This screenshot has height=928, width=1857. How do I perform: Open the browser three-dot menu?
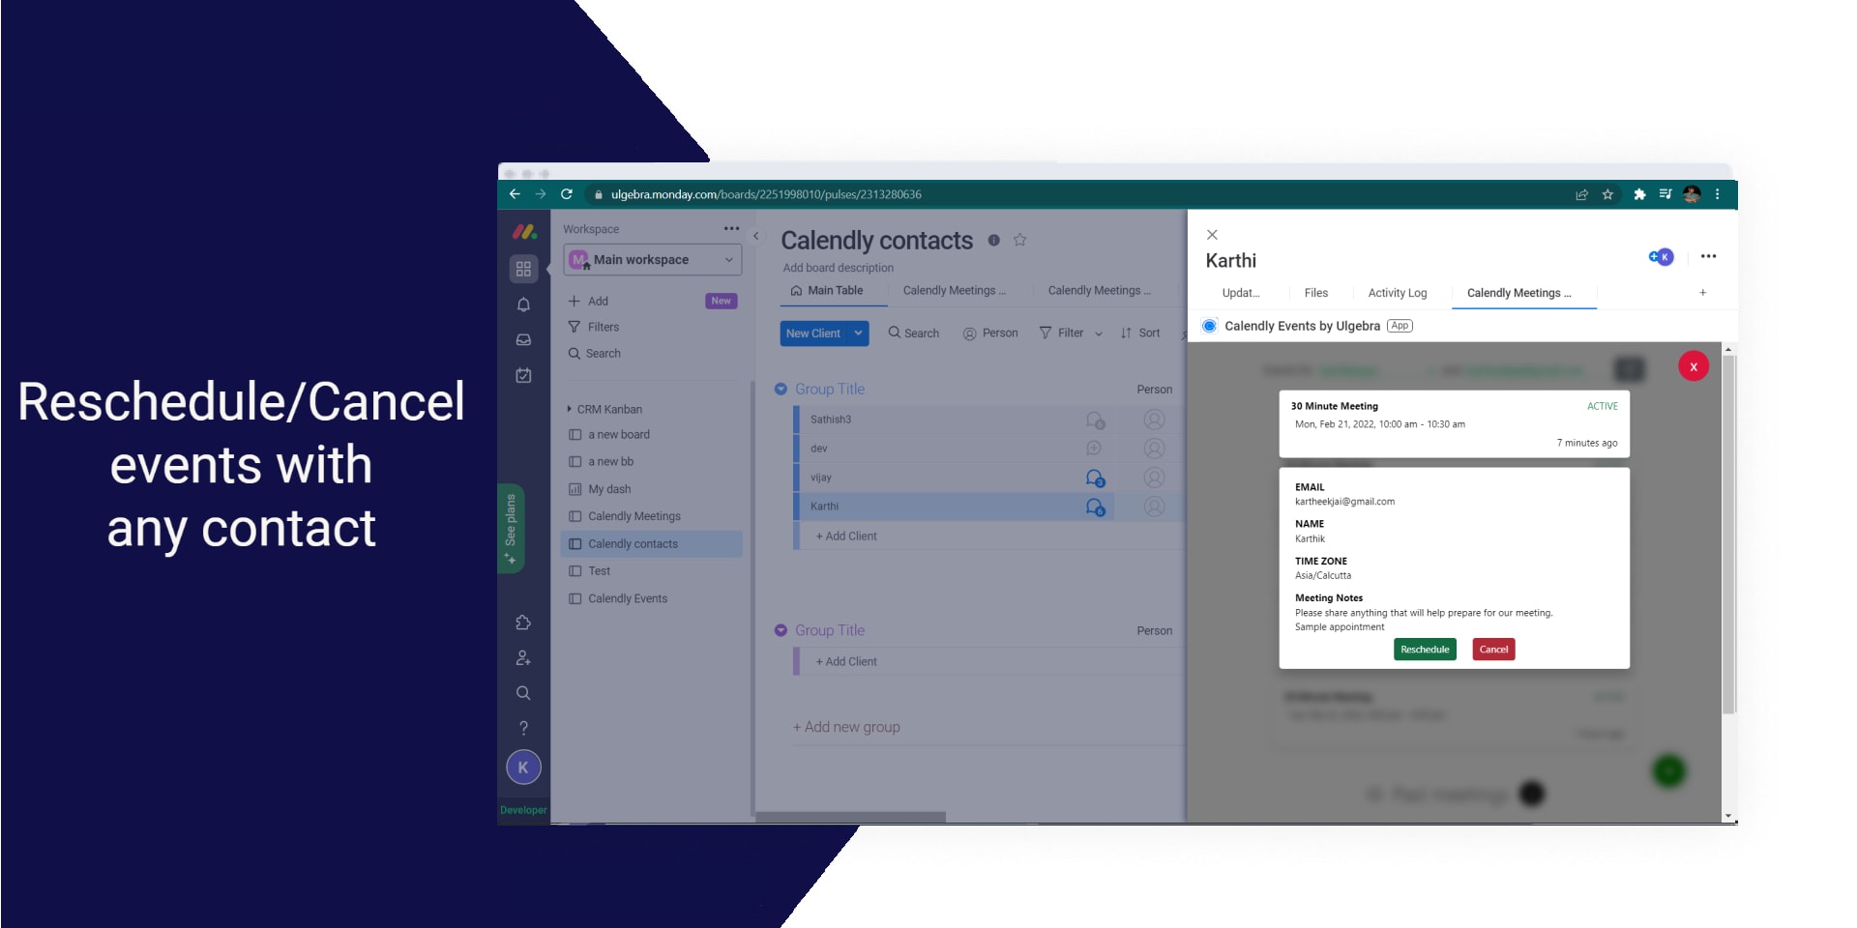(x=1718, y=194)
